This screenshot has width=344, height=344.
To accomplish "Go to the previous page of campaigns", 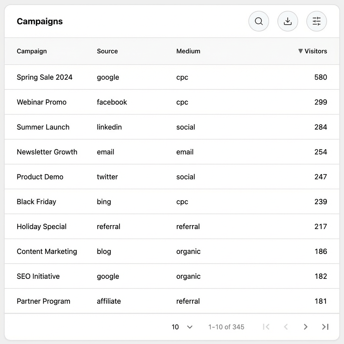I will (x=286, y=327).
